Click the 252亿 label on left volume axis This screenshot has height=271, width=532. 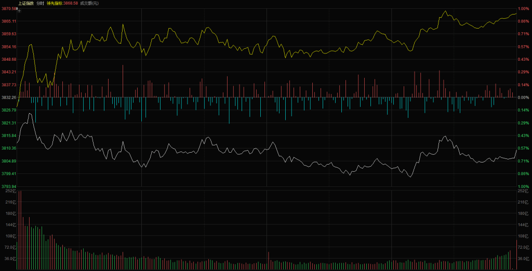[x=11, y=191]
